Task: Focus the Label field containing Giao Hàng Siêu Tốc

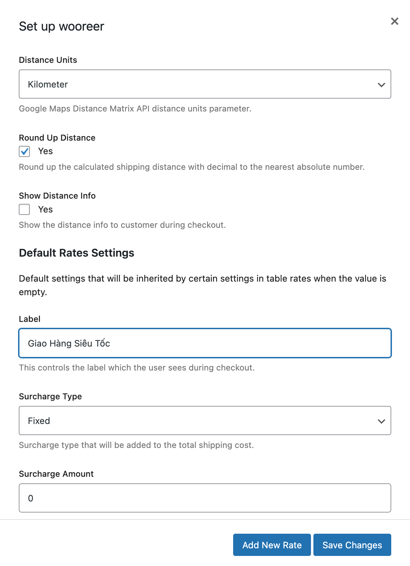Action: [204, 343]
